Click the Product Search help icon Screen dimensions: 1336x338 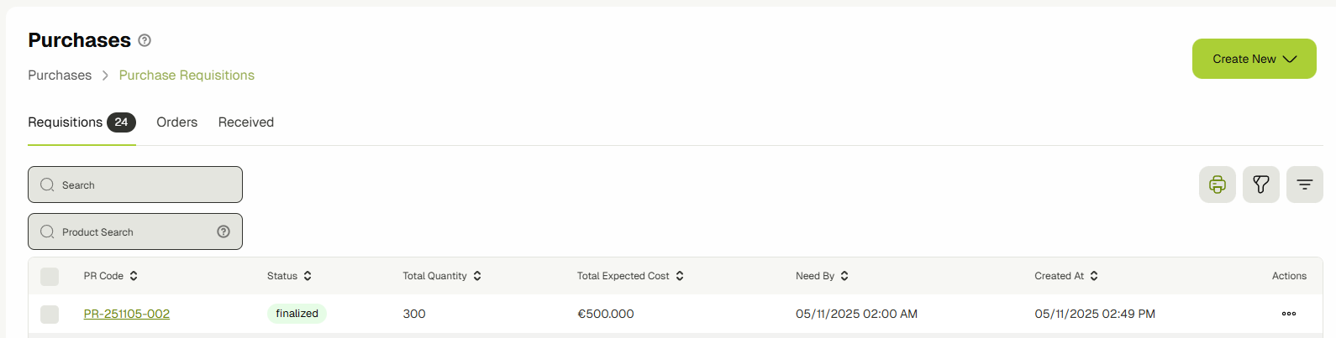224,231
